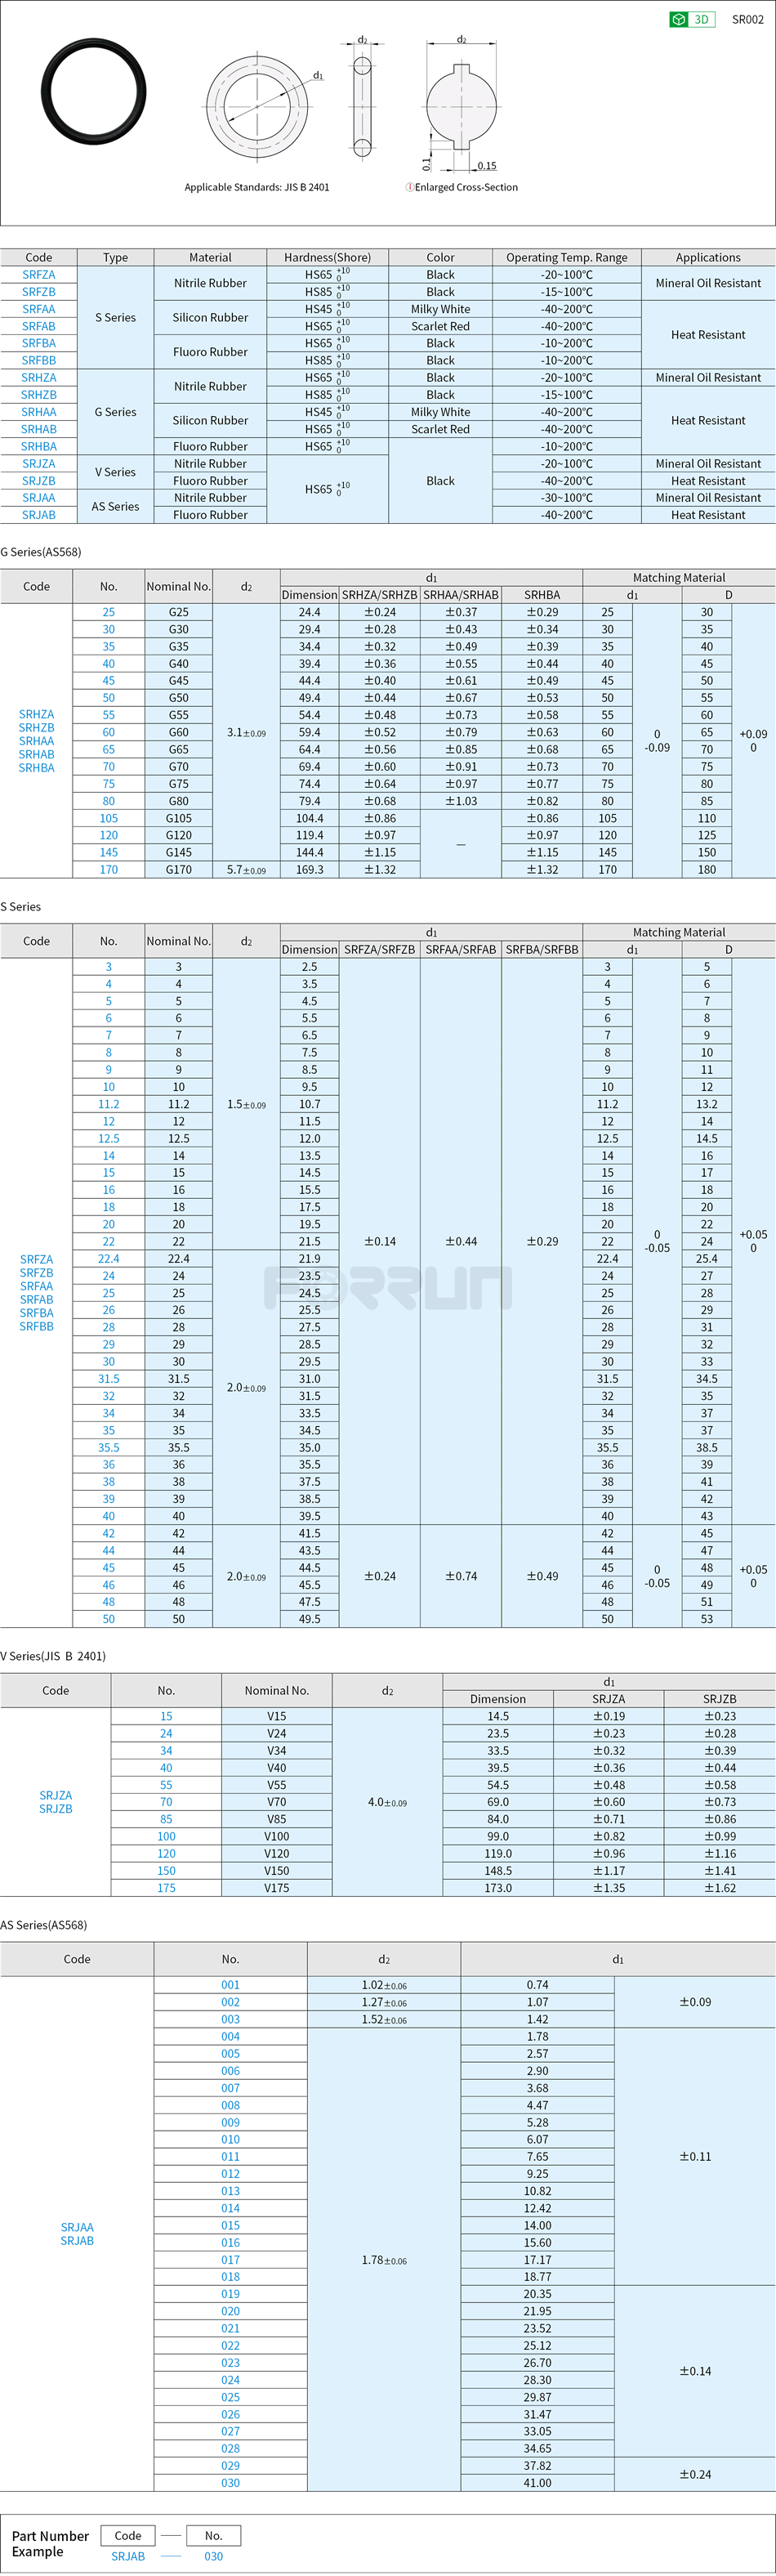This screenshot has width=776, height=2576.
Task: Open No. 35.5 in the S Series table
Action: 109,1447
